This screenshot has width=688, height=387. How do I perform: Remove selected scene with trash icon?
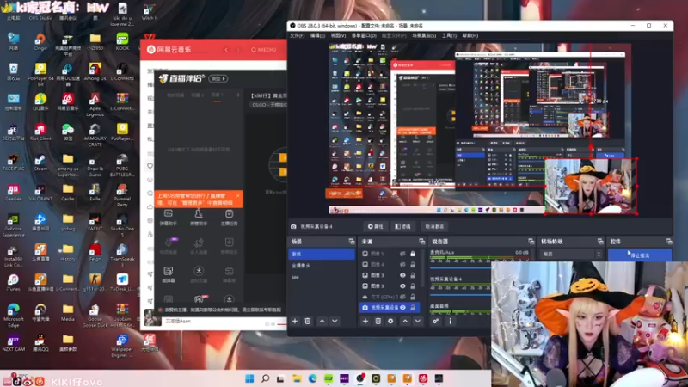point(308,321)
